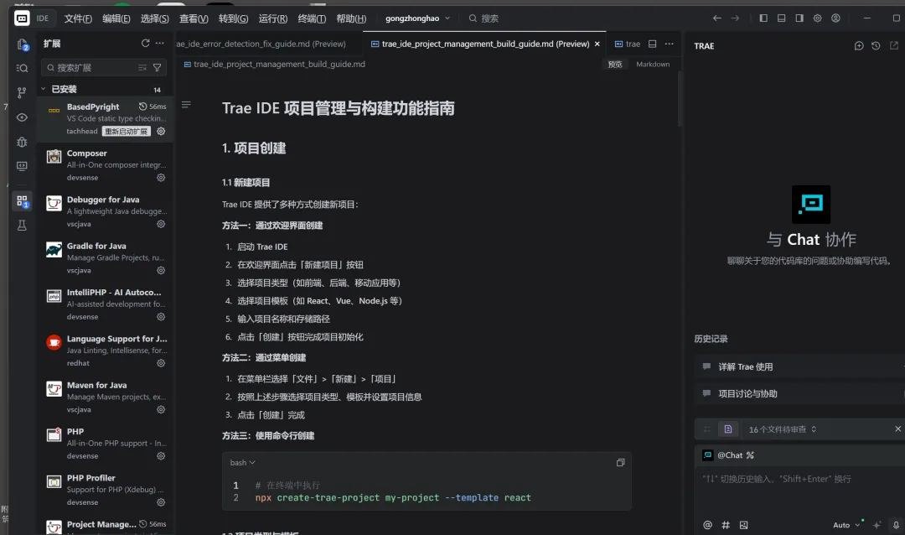This screenshot has height=535, width=905.
Task: Open PHP Profiler manage gear
Action: pos(161,502)
